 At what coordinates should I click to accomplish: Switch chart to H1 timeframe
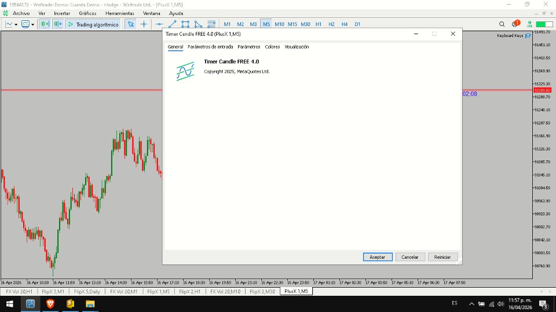click(x=319, y=24)
